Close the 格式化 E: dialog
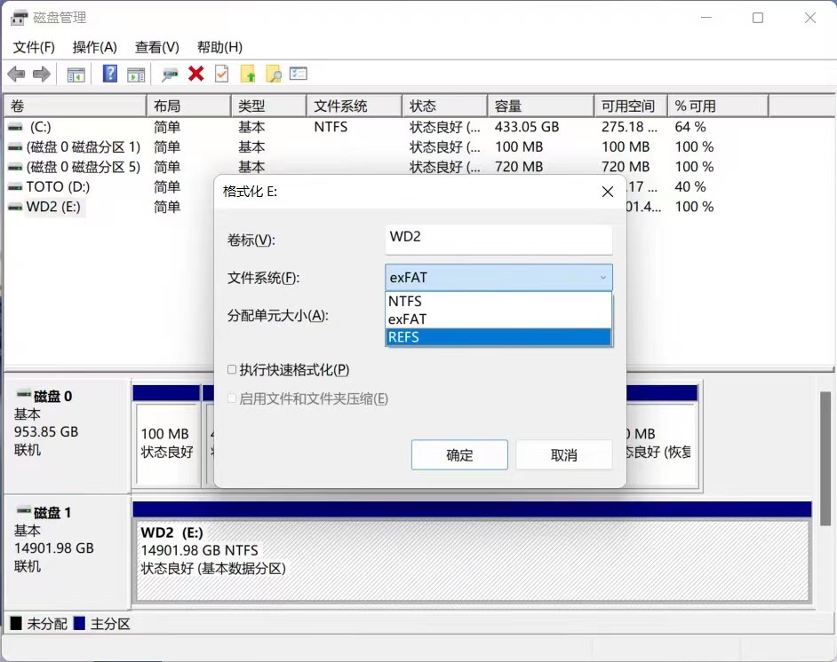The image size is (837, 662). point(608,192)
